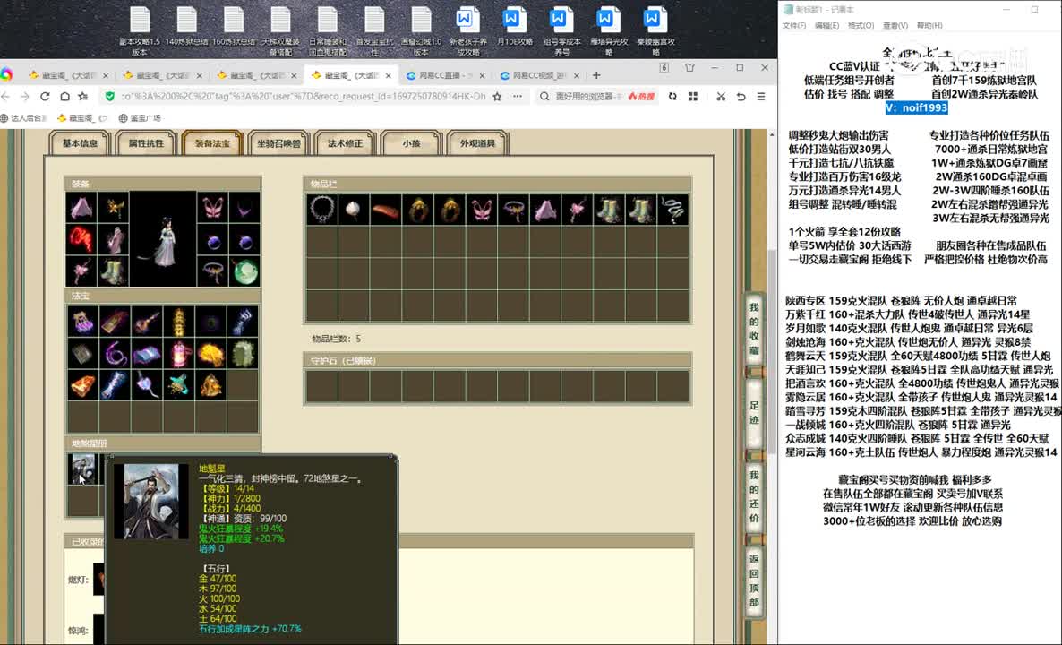Click the browser address bar URL

pos(304,96)
